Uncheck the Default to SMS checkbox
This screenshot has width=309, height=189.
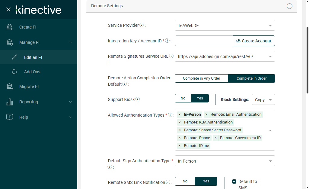pos(234,181)
